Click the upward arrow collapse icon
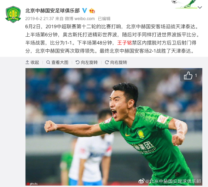This screenshot has width=208, height=187. coord(27,62)
